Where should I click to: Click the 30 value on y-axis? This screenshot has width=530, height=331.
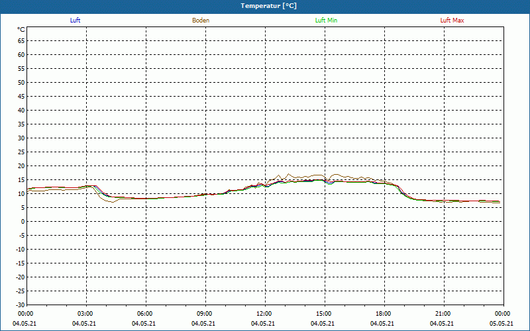(21, 138)
